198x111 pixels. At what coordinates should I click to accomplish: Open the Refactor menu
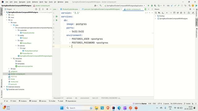pyautogui.click(x=35, y=2)
